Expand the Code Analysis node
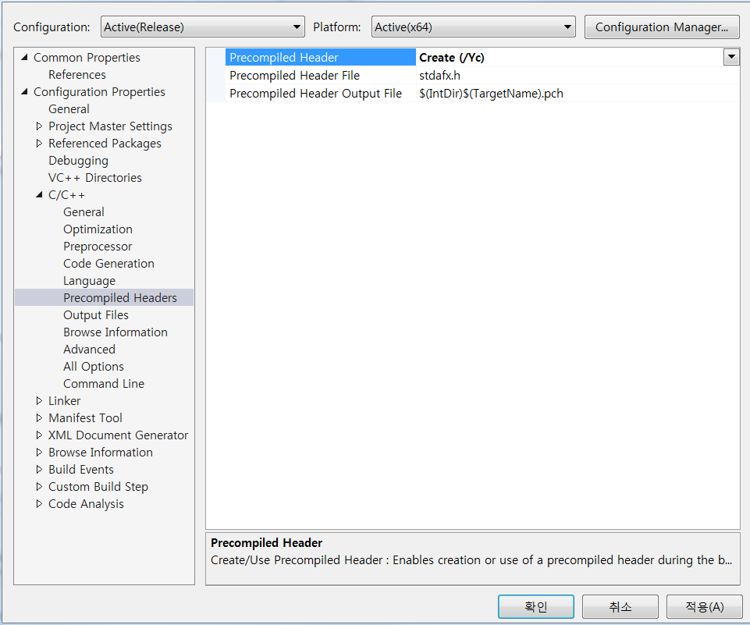750x625 pixels. click(x=39, y=504)
